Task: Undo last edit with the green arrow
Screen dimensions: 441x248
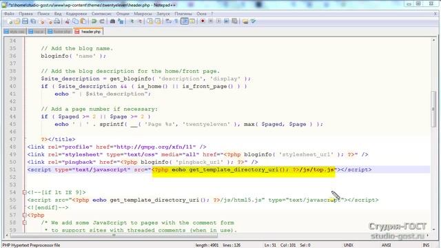Action: point(94,21)
